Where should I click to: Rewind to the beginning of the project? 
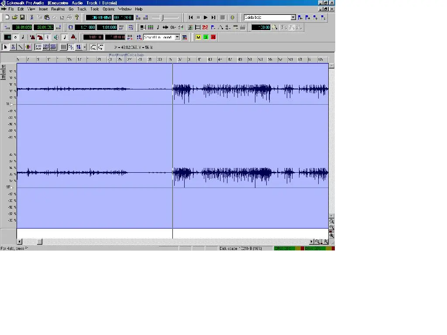click(191, 17)
